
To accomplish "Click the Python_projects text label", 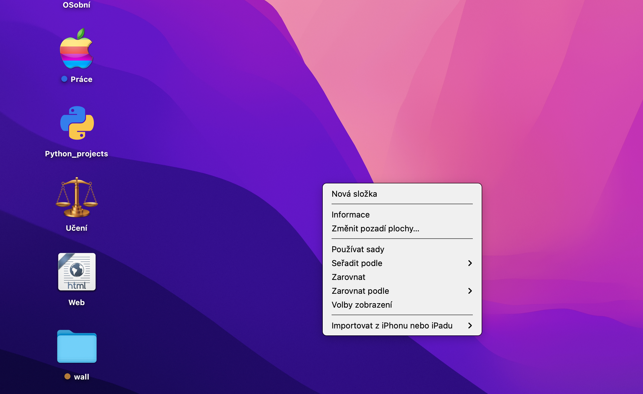I will click(77, 154).
